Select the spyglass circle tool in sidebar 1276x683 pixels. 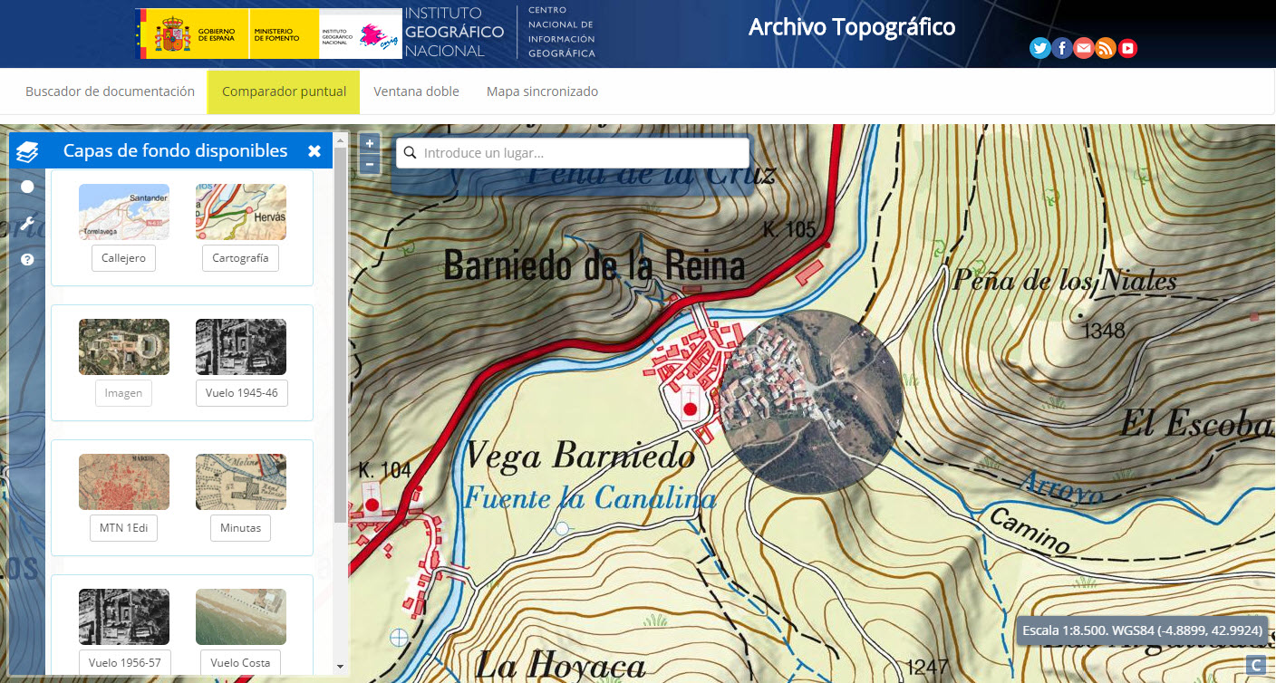[27, 186]
